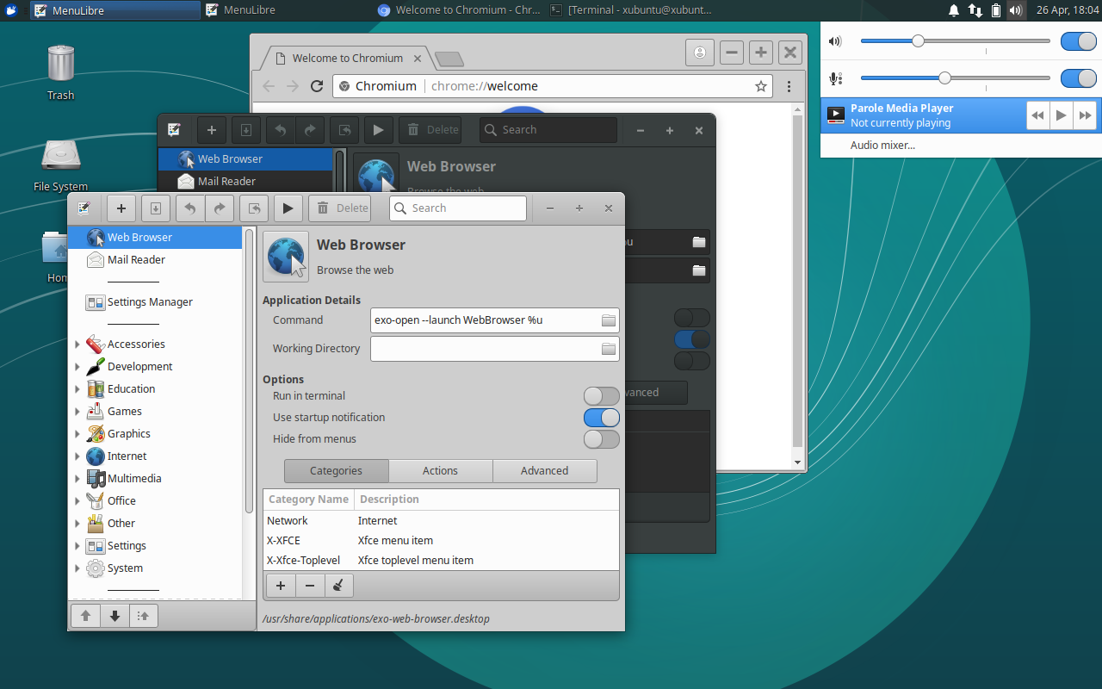Select the Save Launcher icon in MenuLibre toolbar
Screen dimensions: 1102x689
pos(156,208)
